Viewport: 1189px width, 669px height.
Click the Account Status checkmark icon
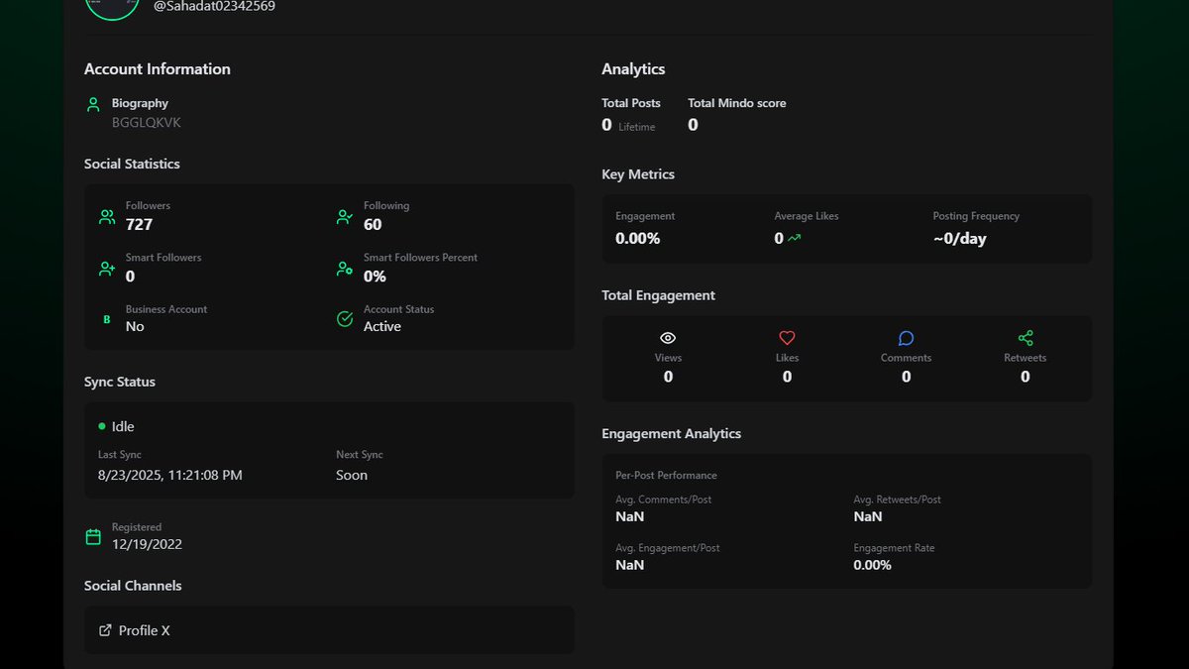pos(344,318)
